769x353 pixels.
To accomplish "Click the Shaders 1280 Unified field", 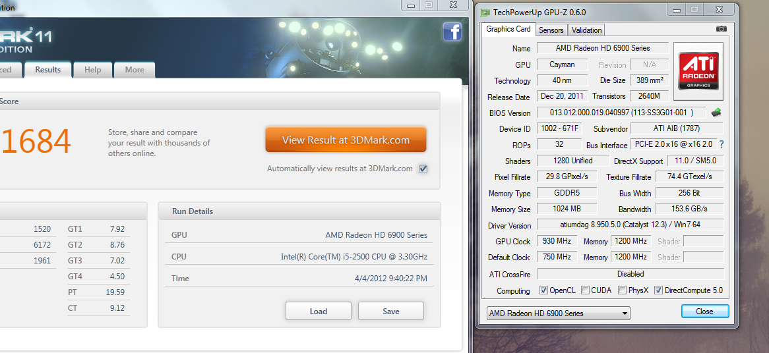I will (573, 161).
